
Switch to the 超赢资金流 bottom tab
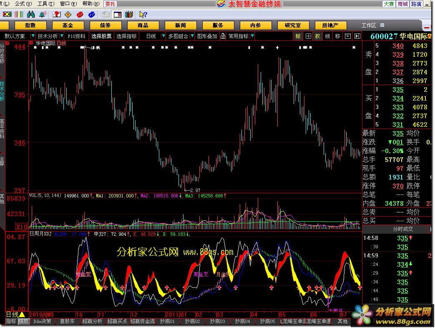(x=143, y=321)
